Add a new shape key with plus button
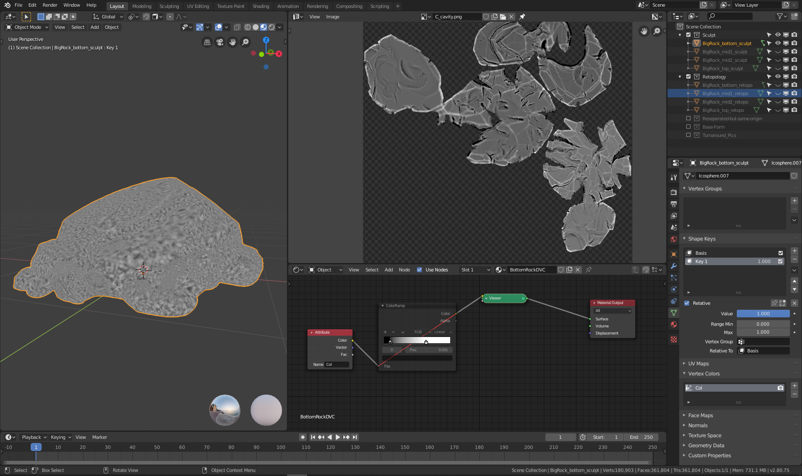 coord(794,251)
